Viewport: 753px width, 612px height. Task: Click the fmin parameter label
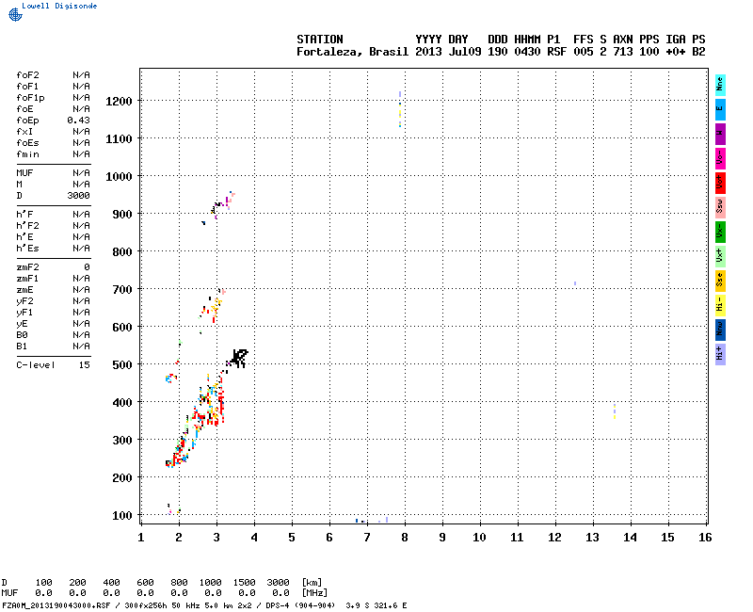[27, 154]
